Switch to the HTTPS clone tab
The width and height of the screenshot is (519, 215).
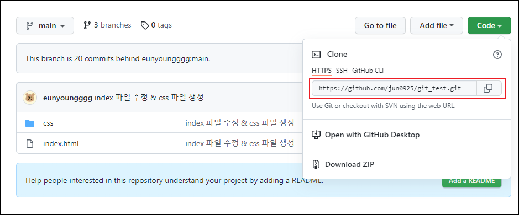click(321, 71)
